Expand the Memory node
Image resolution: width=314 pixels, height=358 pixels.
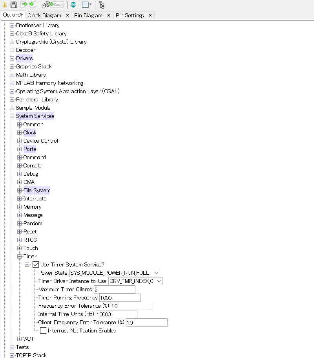click(19, 207)
